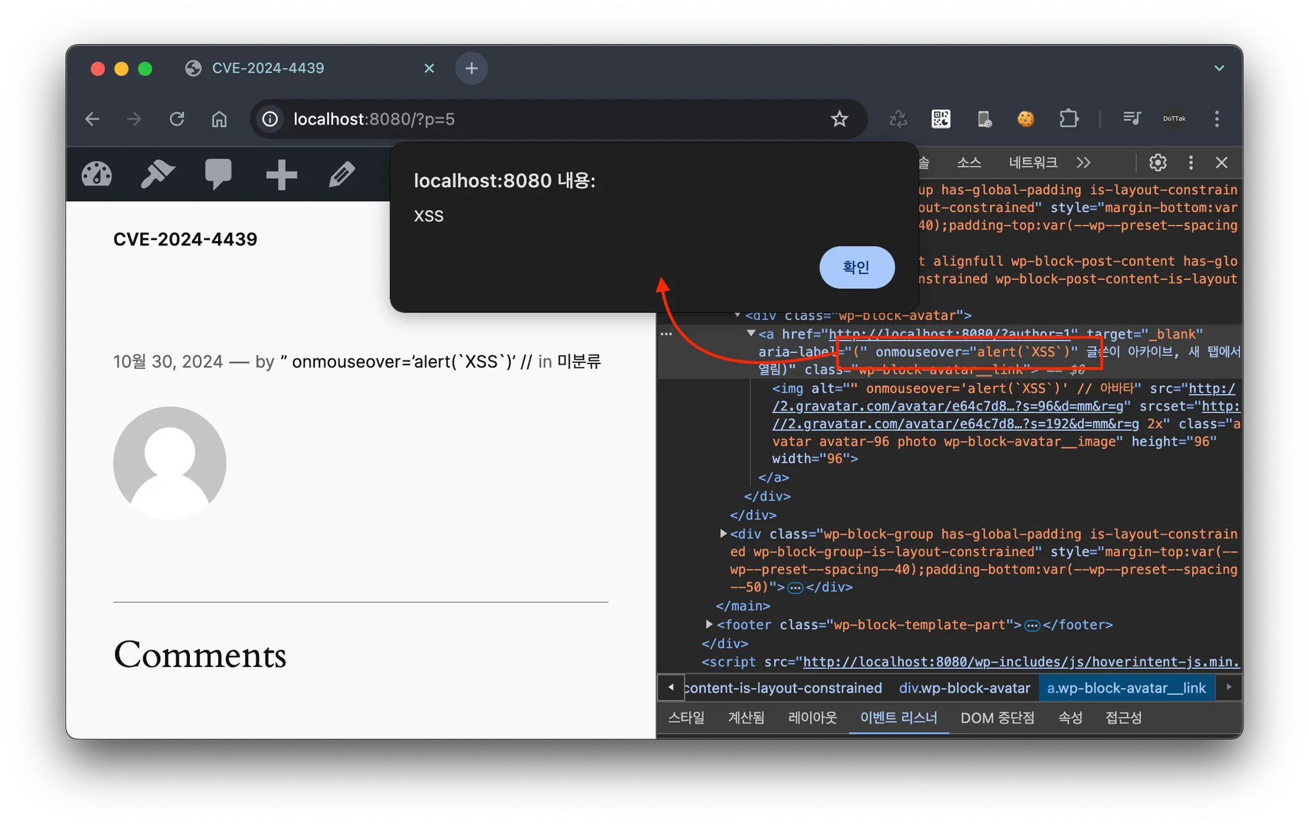Click the 미분류 category link
The width and height of the screenshot is (1309, 826).
578,362
